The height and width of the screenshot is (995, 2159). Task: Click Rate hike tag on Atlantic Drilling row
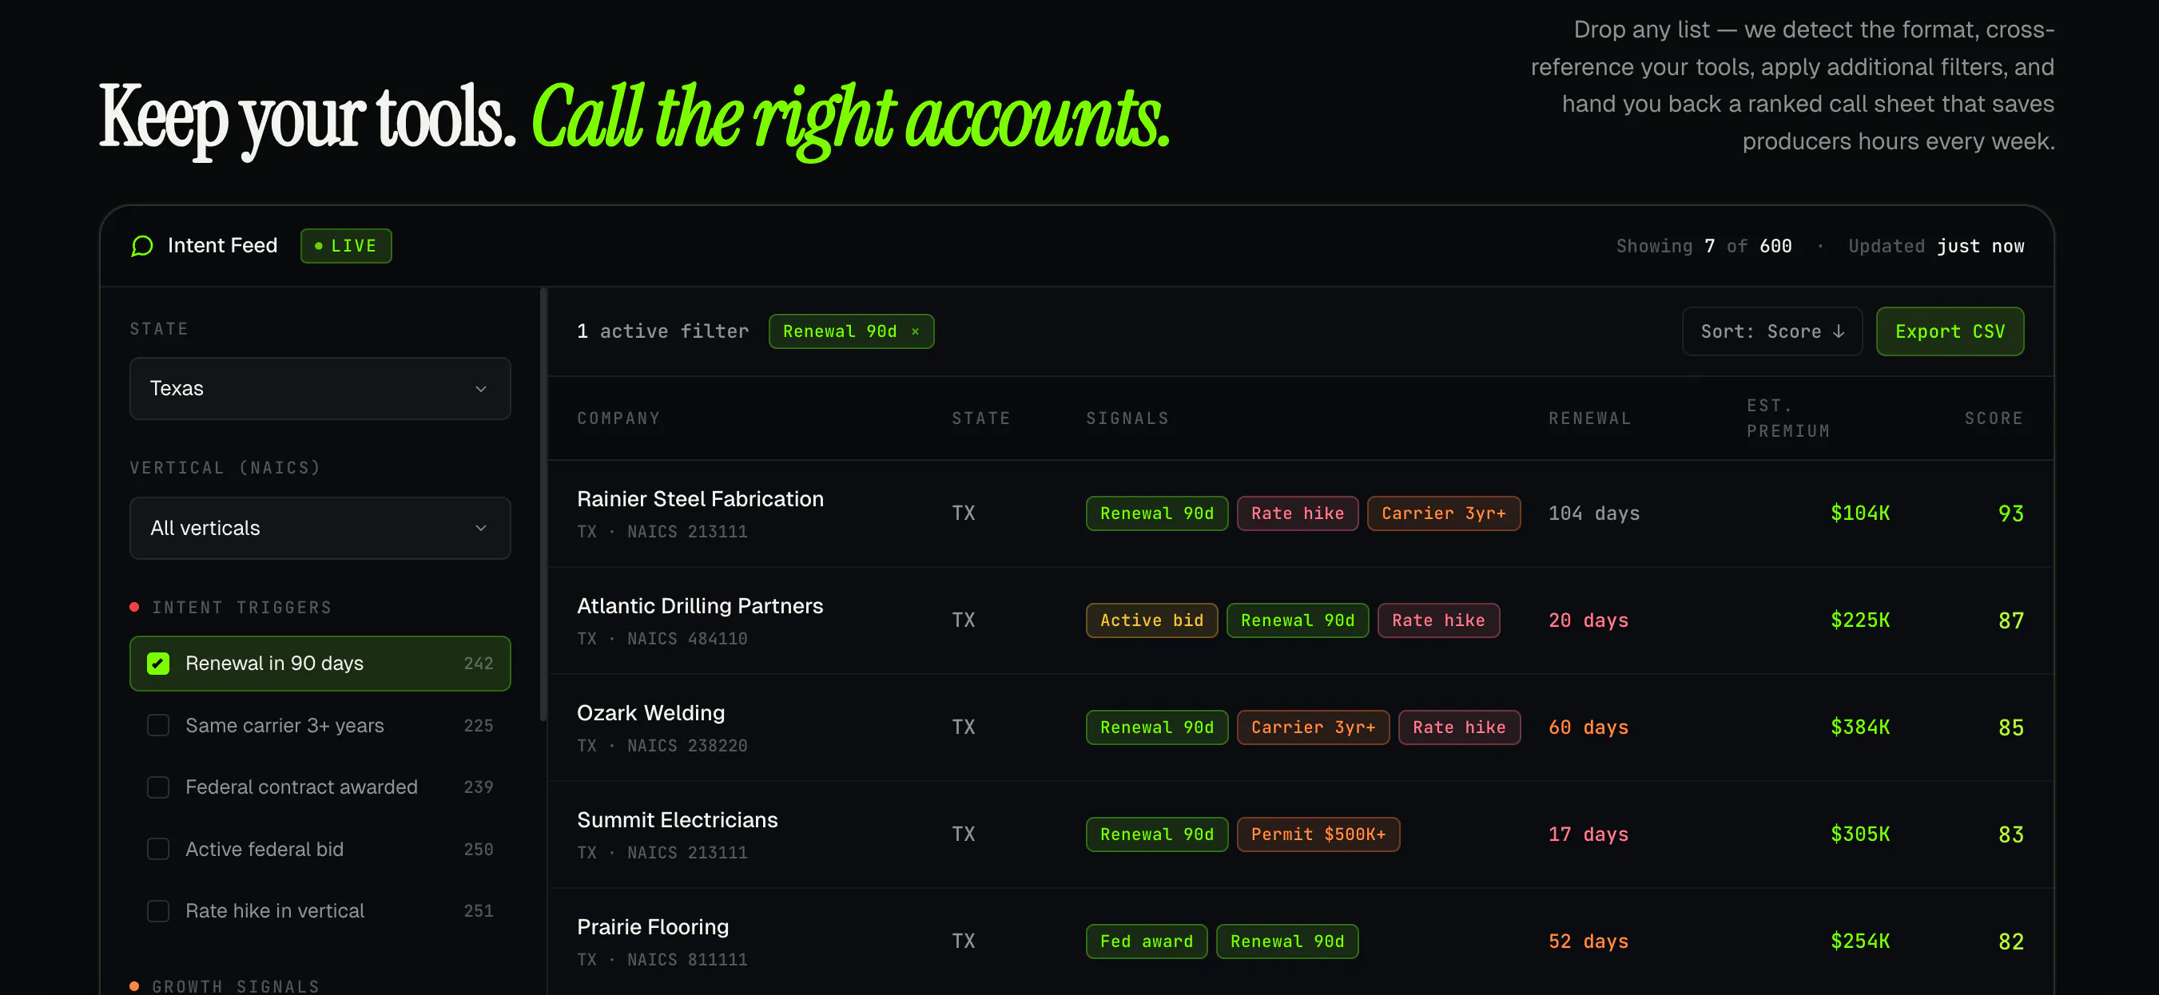[x=1438, y=620]
